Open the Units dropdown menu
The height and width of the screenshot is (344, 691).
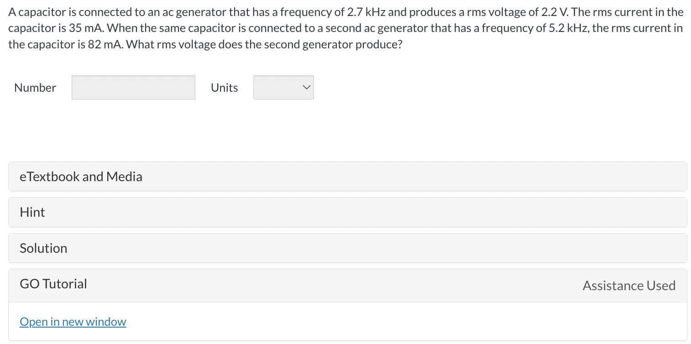point(283,87)
